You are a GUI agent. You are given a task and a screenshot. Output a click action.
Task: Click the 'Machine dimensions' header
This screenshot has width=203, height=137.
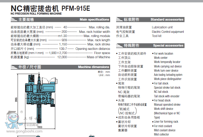93,67
